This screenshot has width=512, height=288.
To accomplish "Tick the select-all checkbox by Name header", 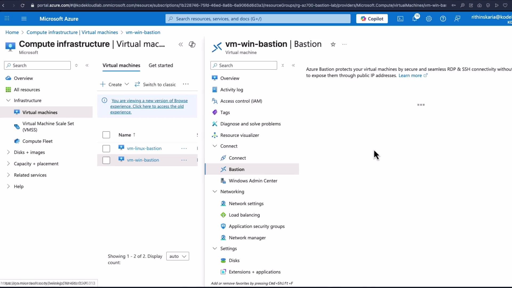I will [106, 135].
